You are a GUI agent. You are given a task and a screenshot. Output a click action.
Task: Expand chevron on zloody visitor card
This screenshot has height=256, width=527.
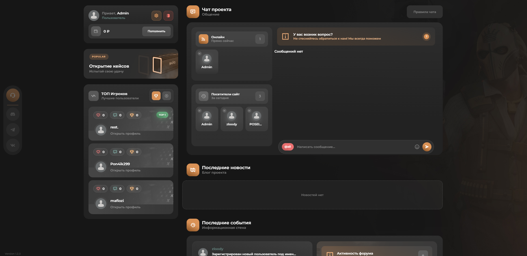[x=224, y=111]
